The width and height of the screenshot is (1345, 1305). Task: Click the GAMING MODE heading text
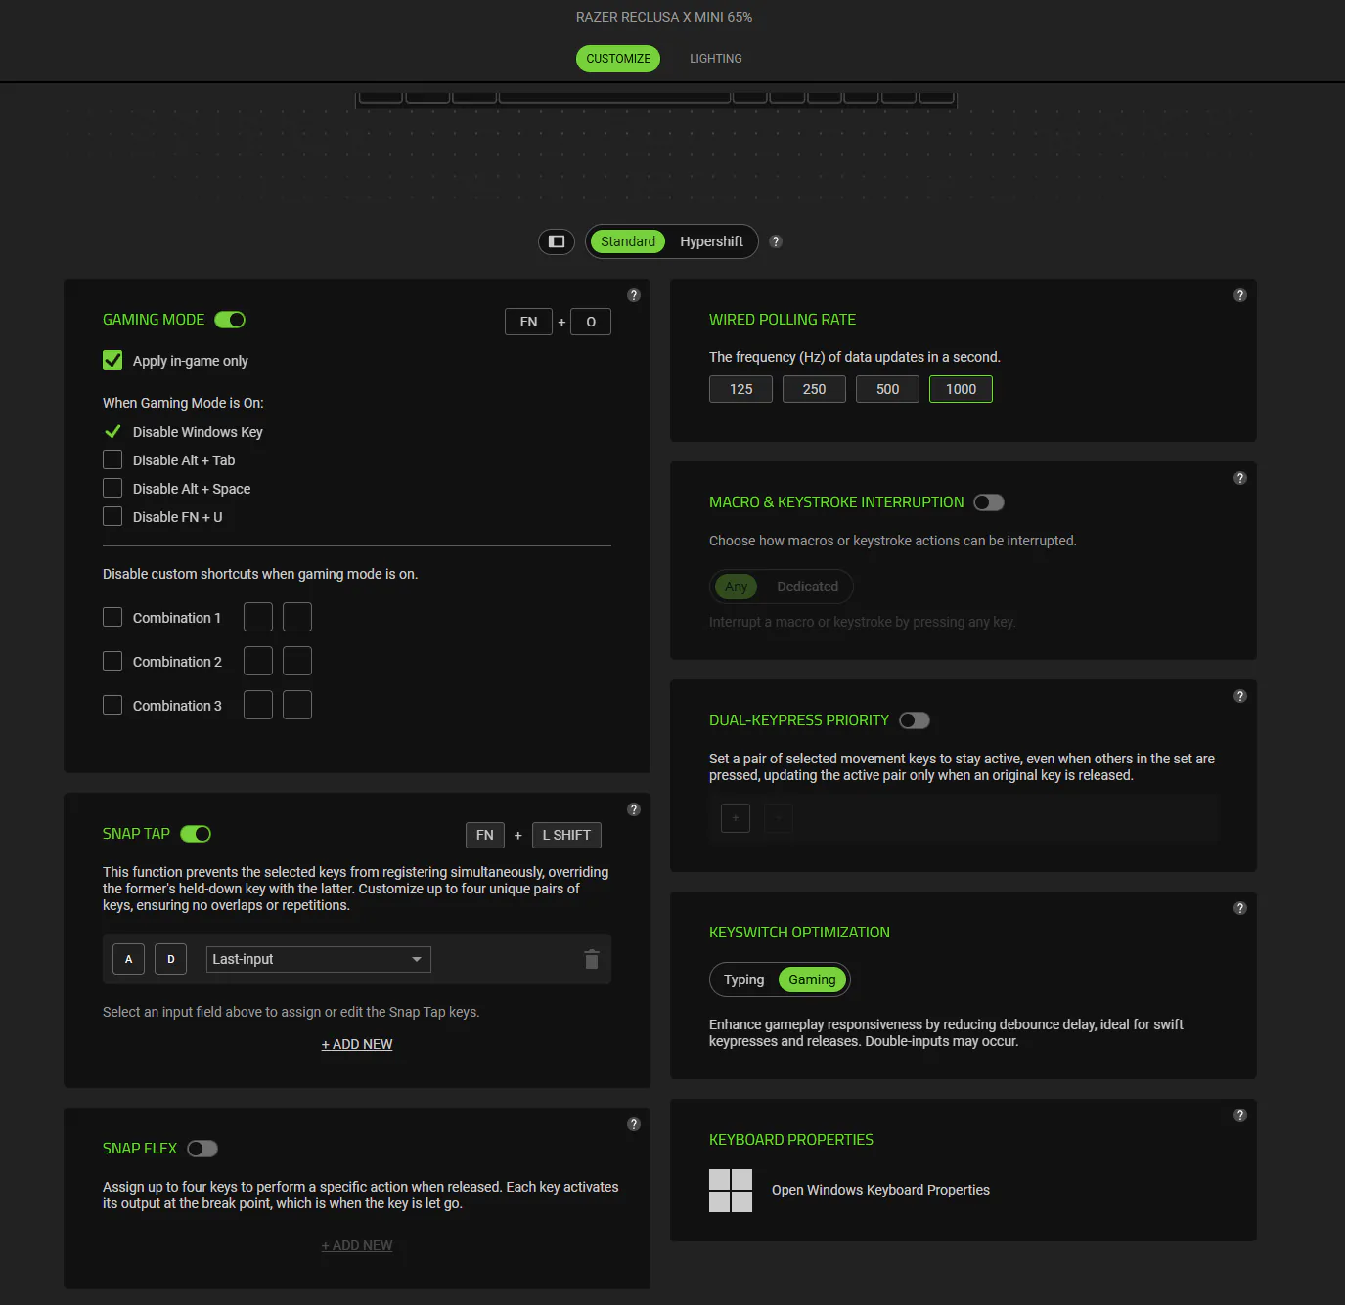[x=154, y=320]
